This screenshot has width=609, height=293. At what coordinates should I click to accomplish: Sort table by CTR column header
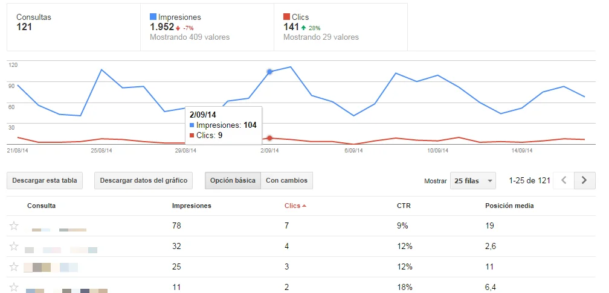click(403, 206)
